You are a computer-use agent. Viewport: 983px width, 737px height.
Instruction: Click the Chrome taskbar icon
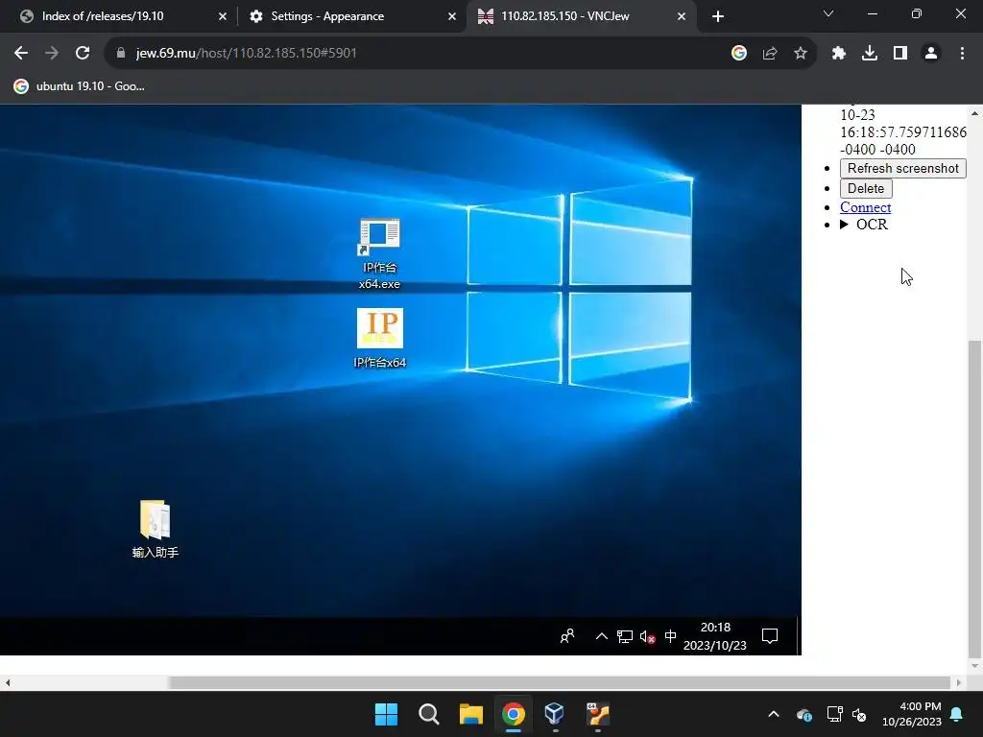click(x=513, y=714)
